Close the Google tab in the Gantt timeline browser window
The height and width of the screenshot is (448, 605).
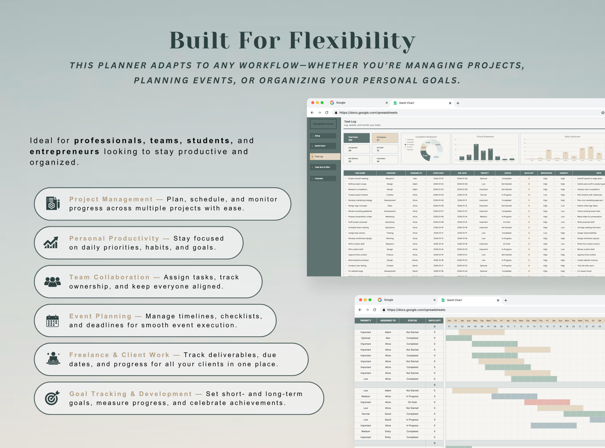tap(434, 300)
